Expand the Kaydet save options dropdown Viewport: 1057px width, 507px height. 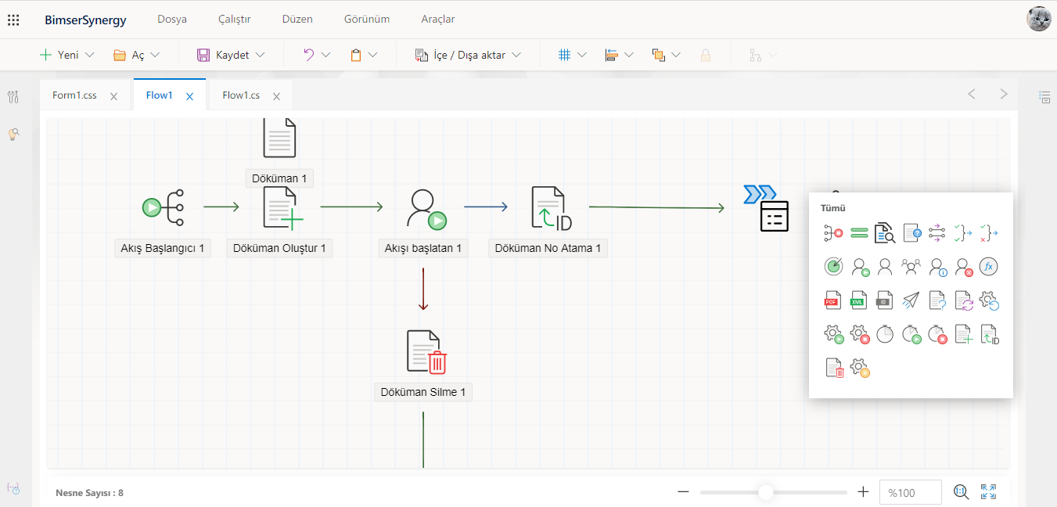click(260, 56)
